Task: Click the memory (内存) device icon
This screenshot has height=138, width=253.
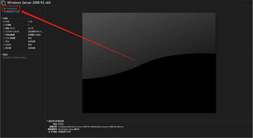Action: tap(4, 22)
